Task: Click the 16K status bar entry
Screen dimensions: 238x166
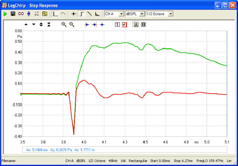Action: (123, 161)
